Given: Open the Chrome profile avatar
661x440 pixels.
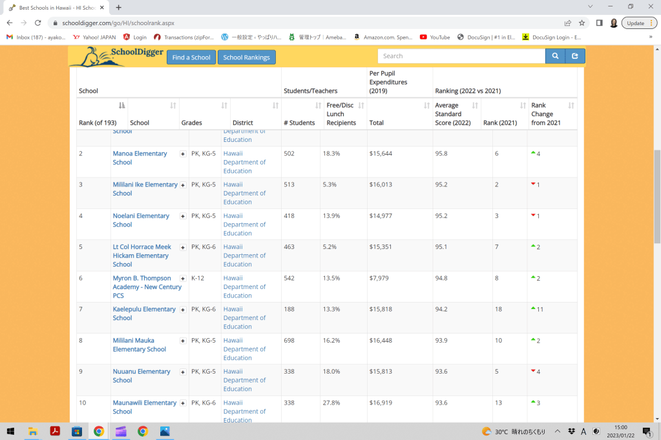Looking at the screenshot, I should coord(613,23).
